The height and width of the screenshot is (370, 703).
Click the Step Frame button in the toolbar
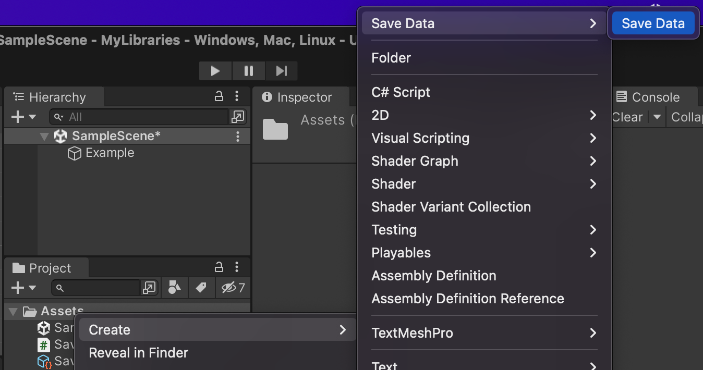click(x=281, y=71)
